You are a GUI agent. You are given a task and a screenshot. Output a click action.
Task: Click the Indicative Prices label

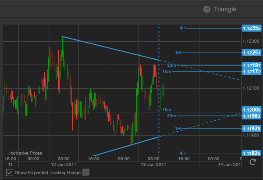click(x=25, y=153)
